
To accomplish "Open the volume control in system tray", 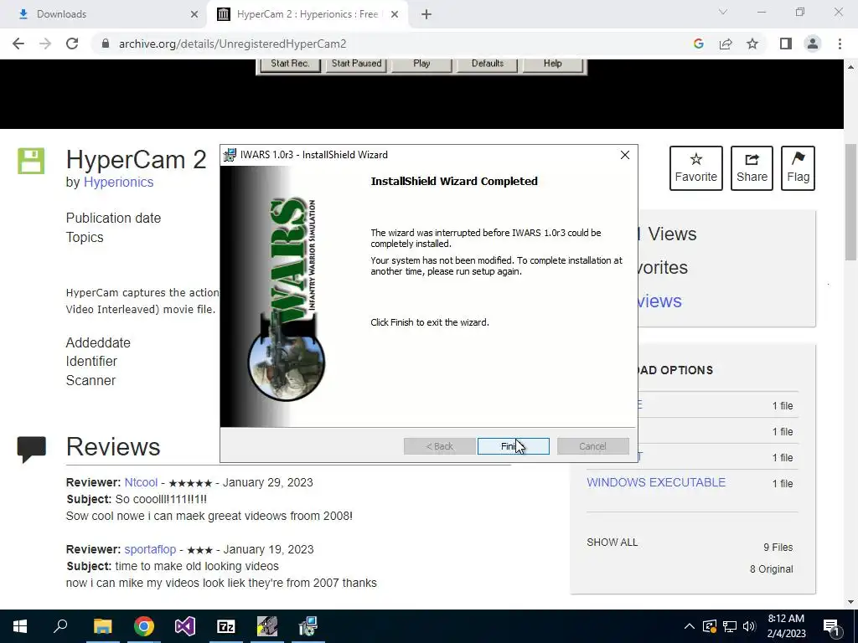I will point(749,626).
